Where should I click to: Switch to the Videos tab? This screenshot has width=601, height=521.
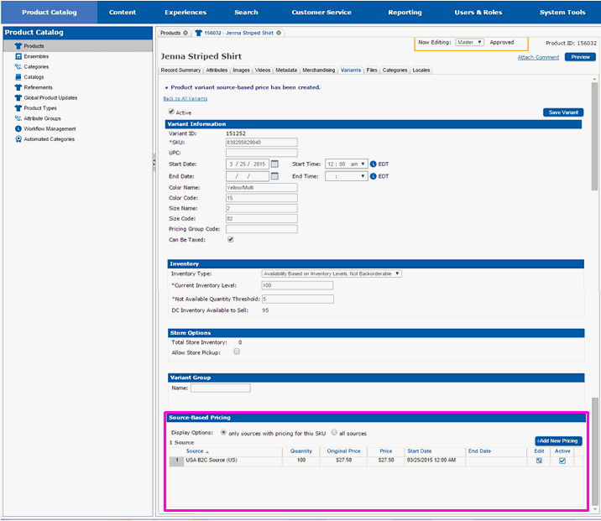tap(263, 70)
